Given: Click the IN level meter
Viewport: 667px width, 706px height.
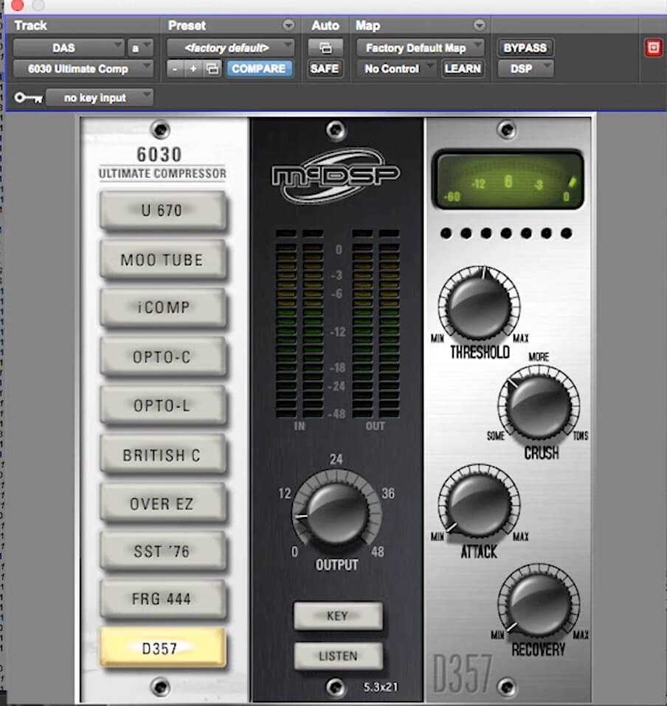Looking at the screenshot, I should coord(300,324).
